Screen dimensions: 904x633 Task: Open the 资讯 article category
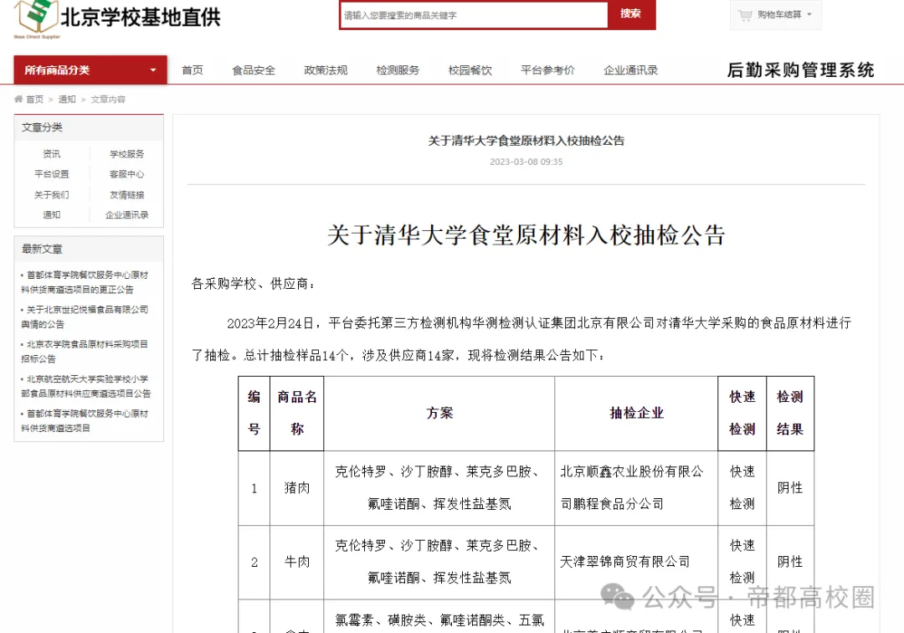pyautogui.click(x=51, y=154)
